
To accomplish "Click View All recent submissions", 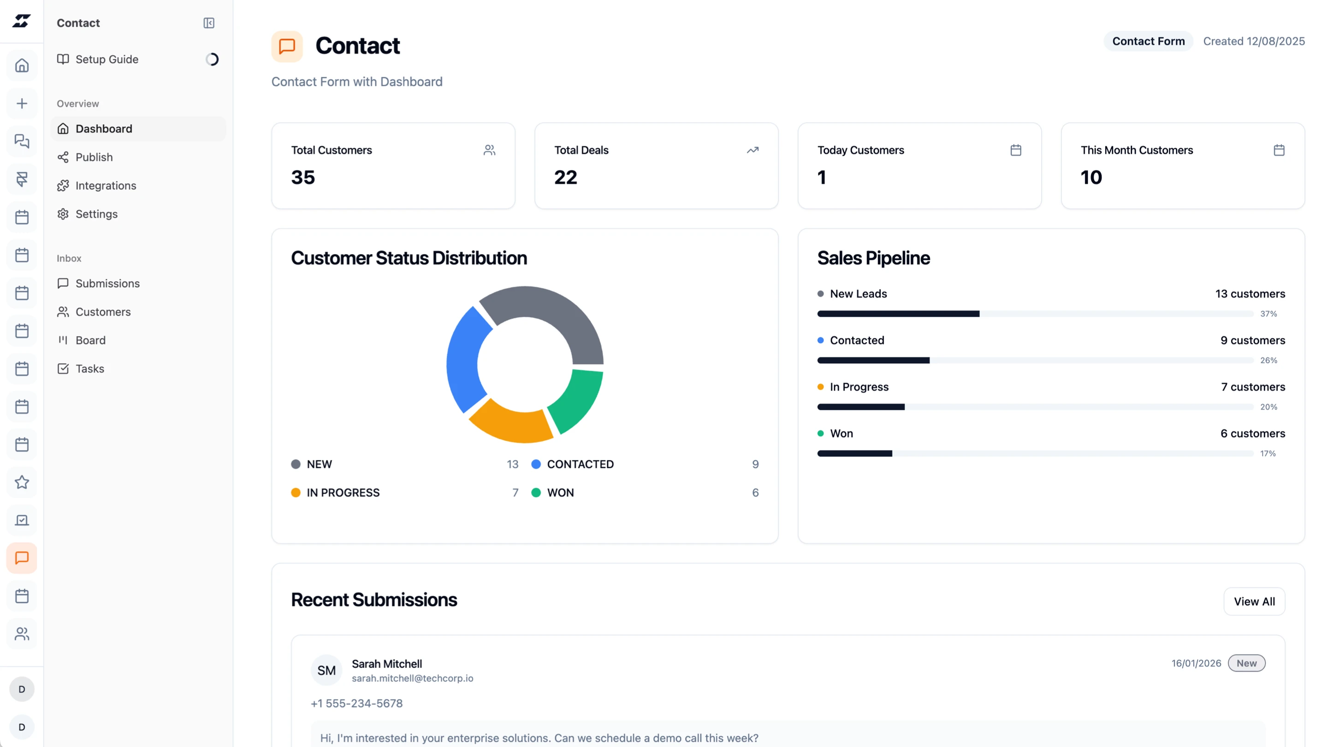I will click(x=1254, y=602).
